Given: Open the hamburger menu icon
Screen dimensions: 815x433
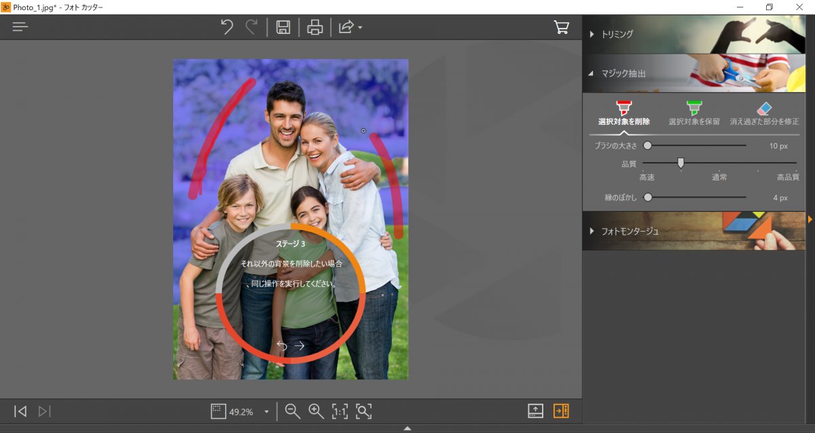Looking at the screenshot, I should point(20,27).
